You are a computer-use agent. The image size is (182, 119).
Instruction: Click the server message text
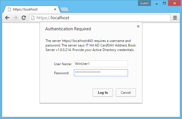pyautogui.click(x=90, y=45)
